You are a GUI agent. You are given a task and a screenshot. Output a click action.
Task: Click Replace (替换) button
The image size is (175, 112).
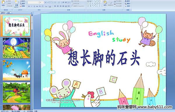127,3
